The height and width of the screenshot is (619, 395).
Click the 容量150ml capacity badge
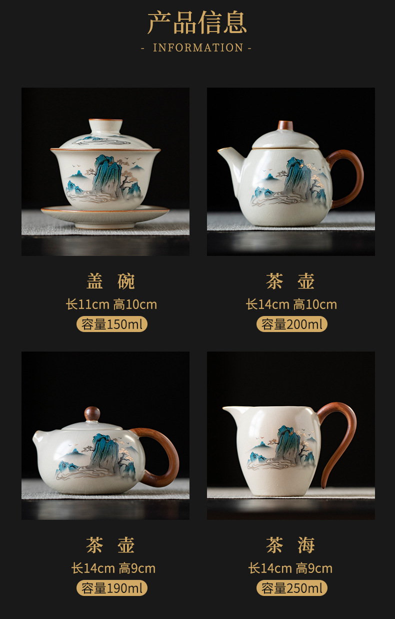(112, 324)
